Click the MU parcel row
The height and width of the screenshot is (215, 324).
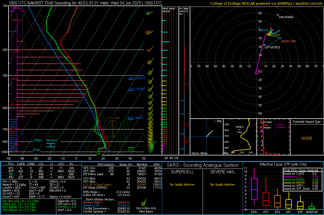pyautogui.click(x=41, y=177)
